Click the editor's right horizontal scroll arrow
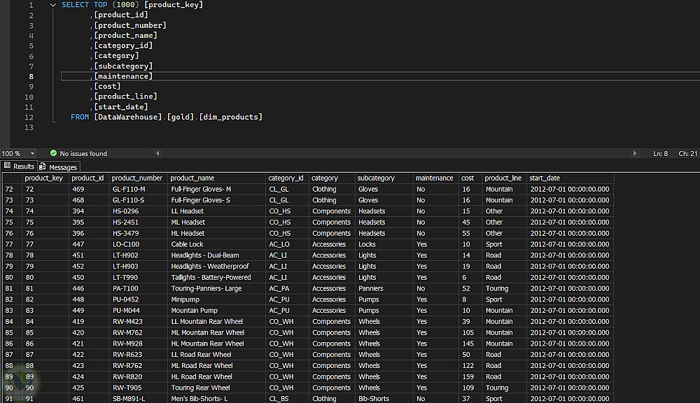Viewport: 700px width, 403px height. 635,153
